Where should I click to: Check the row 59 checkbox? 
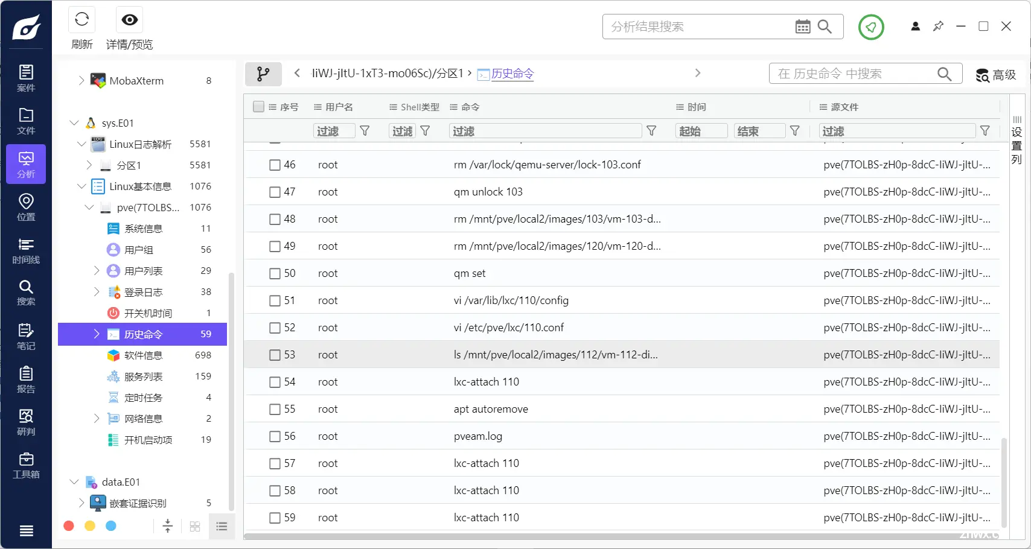coord(275,518)
